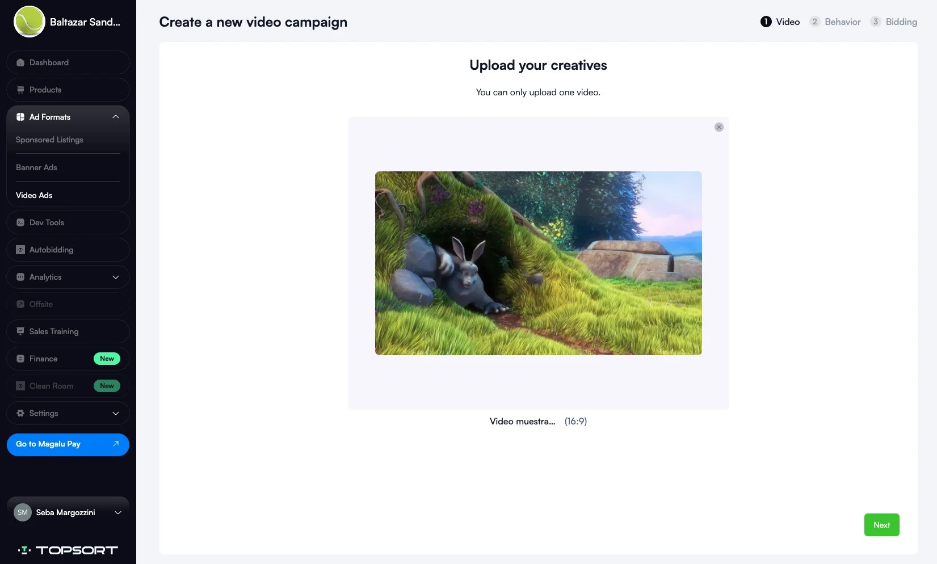The image size is (937, 564).
Task: Collapse the Ad Formats section chevron
Action: [116, 117]
